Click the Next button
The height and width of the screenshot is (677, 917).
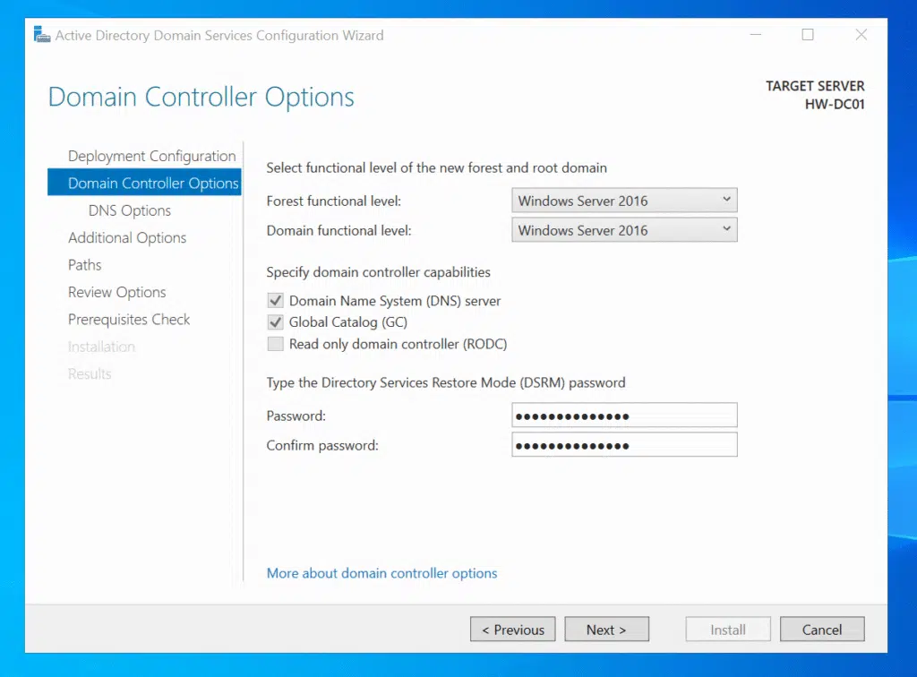coord(606,630)
